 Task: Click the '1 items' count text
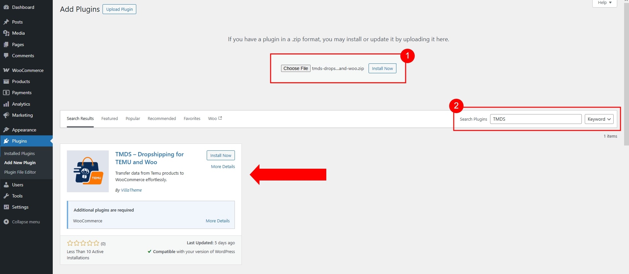coord(610,136)
